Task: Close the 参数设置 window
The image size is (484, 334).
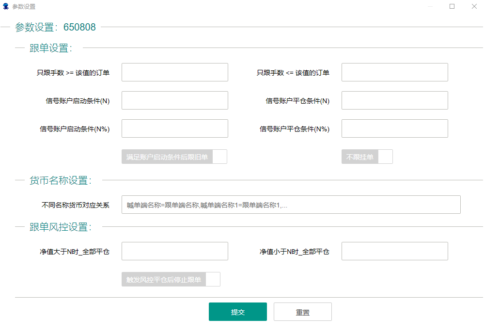Action: 474,7
